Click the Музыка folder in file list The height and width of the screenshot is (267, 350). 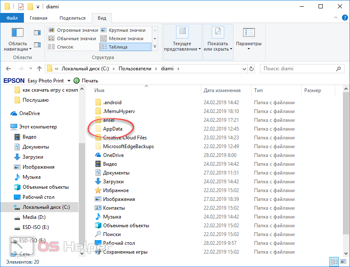point(112,217)
